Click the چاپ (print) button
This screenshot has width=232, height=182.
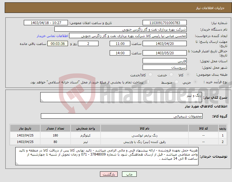coord(129,174)
